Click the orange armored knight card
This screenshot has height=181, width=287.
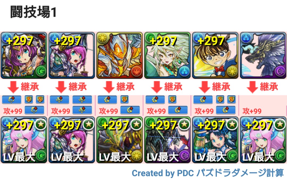[120, 55]
